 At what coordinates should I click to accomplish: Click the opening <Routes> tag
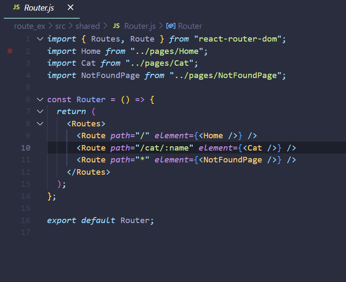click(86, 124)
